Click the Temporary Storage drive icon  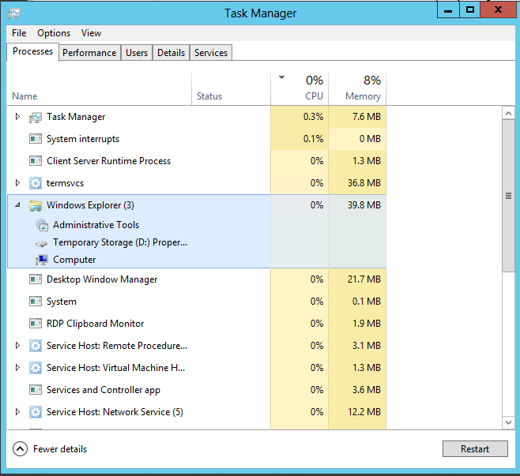[x=42, y=243]
